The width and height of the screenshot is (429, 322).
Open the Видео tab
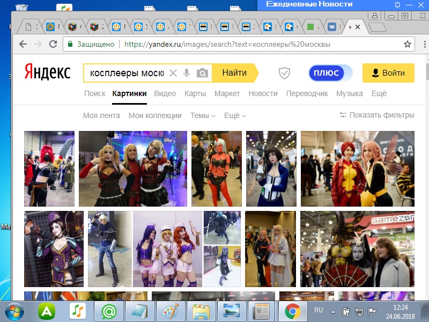165,93
